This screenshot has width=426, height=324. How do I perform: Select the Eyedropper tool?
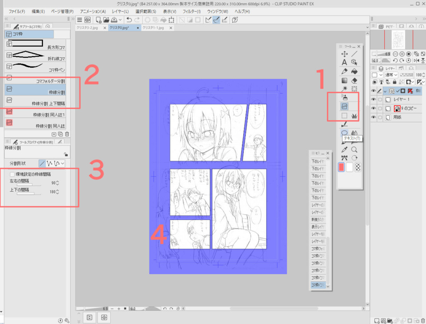click(344, 149)
